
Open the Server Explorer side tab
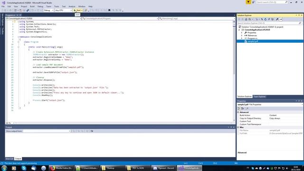click(2, 20)
